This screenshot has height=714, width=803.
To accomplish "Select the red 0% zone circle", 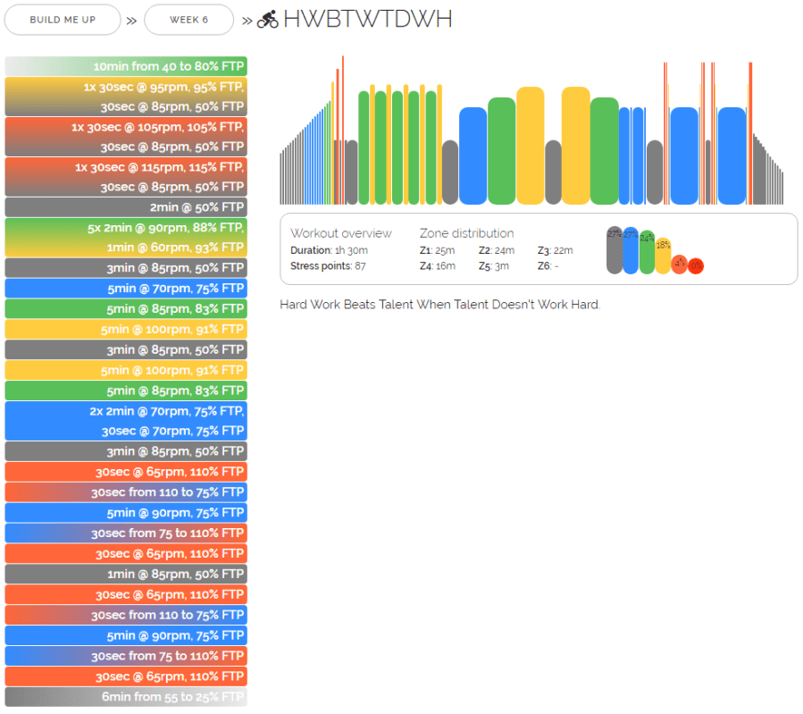I will [x=696, y=265].
